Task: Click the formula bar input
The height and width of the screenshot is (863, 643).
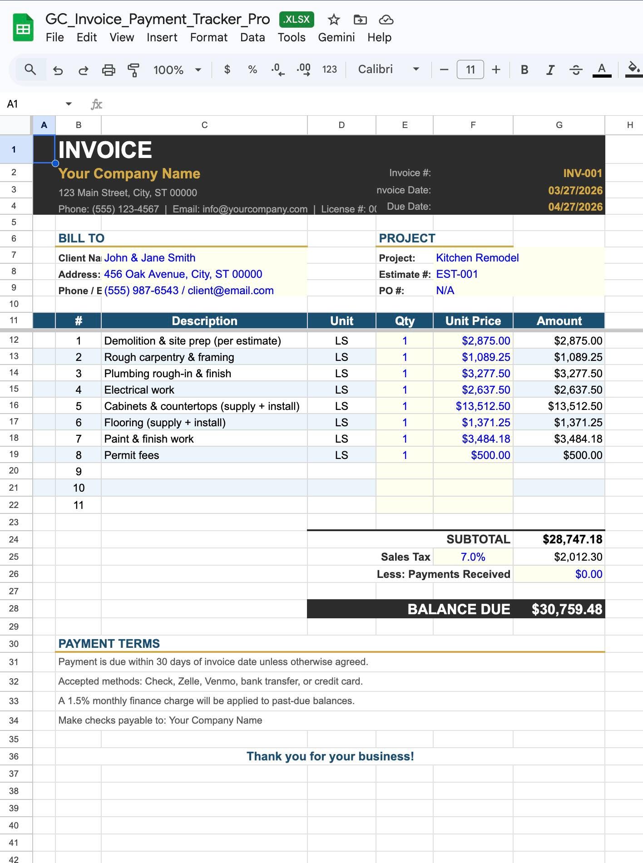Action: (x=372, y=104)
